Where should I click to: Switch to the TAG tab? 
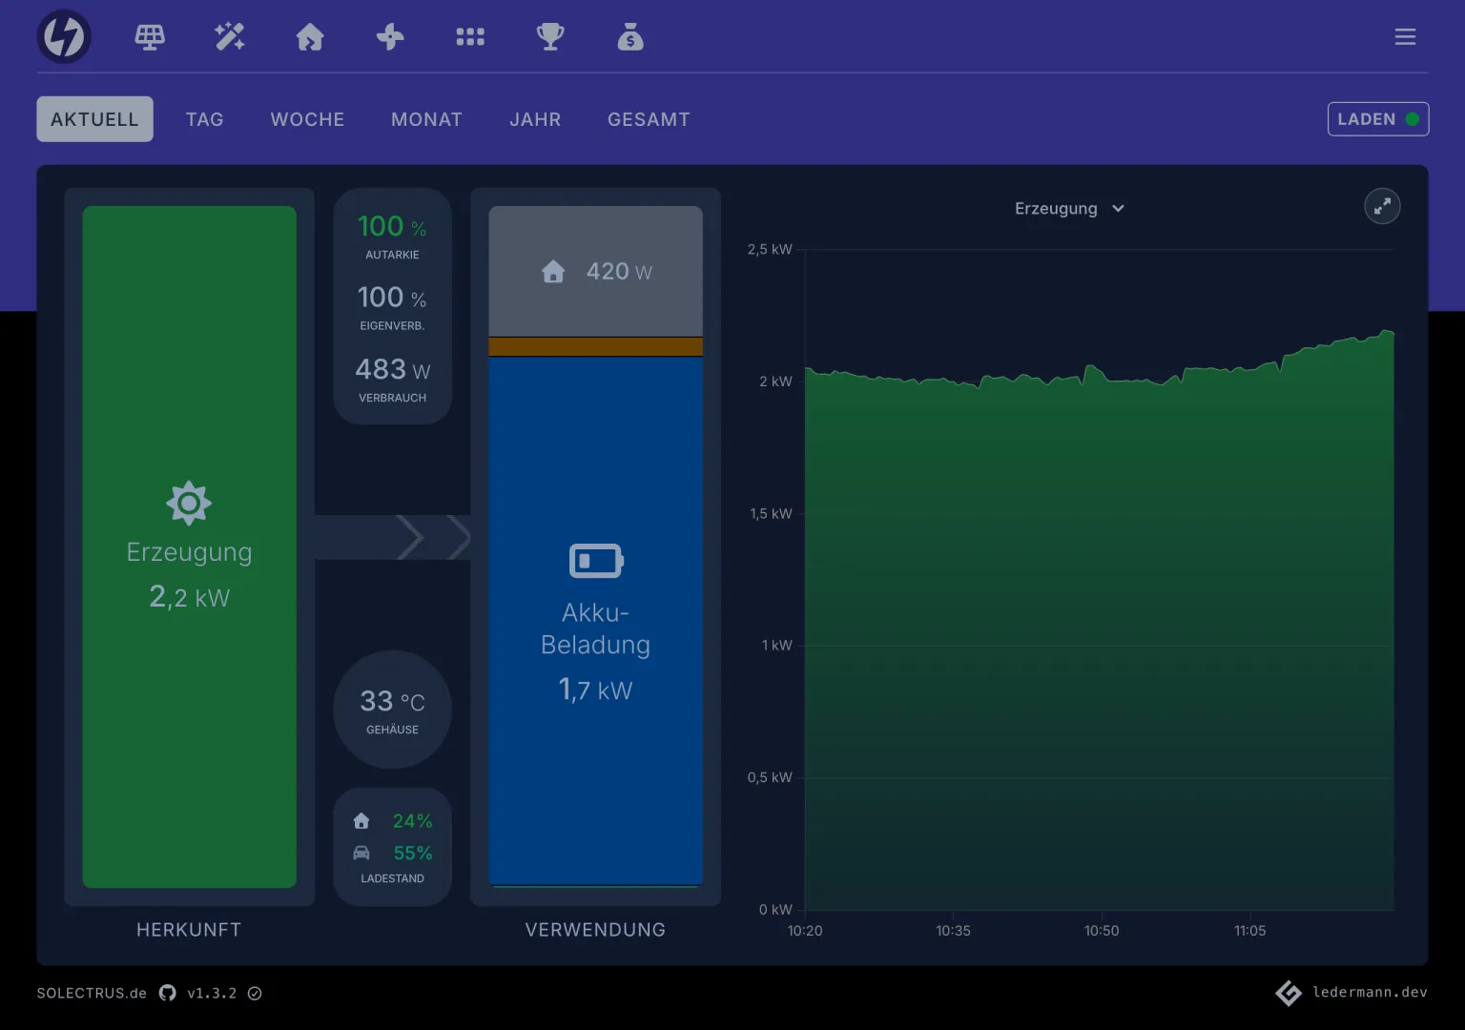click(205, 119)
